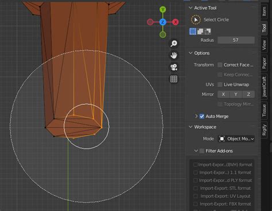Choose the Extend selection mode icon
Viewport: 272px width, 211px height.
tap(200, 32)
